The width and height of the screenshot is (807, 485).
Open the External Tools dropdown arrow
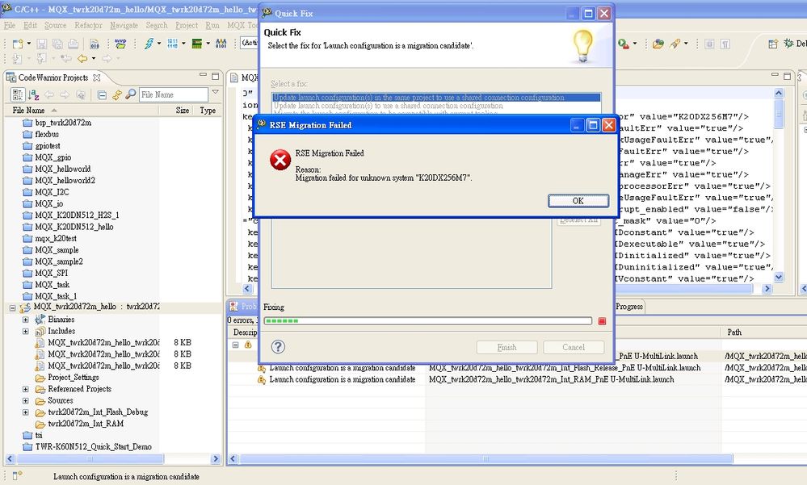pyautogui.click(x=635, y=44)
